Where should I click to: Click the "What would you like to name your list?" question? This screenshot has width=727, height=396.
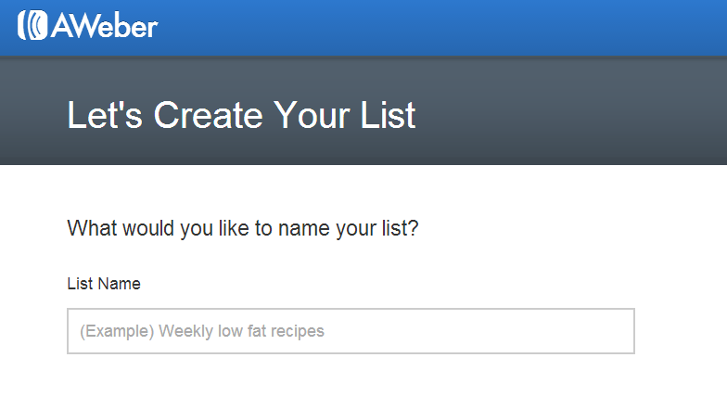243,228
